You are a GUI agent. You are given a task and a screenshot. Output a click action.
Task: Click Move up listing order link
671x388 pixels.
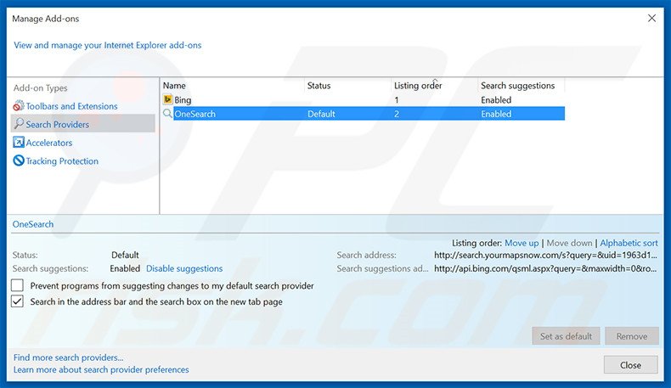[x=522, y=243]
